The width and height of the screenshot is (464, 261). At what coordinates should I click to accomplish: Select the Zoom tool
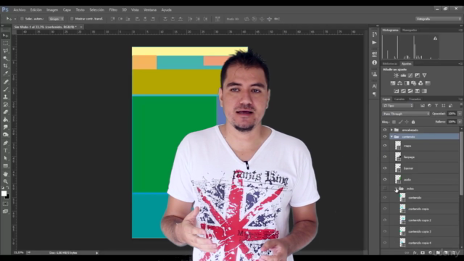pos(5,181)
